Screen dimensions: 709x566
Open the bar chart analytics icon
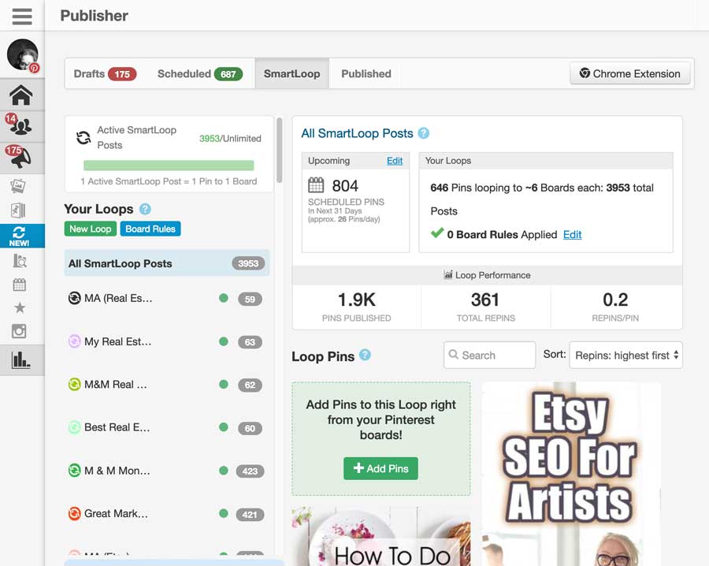(x=20, y=360)
